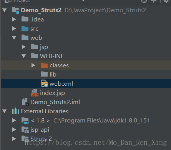Collapse the External Libraries arrow
Image resolution: width=171 pixels, height=150 pixels.
(x=5, y=111)
